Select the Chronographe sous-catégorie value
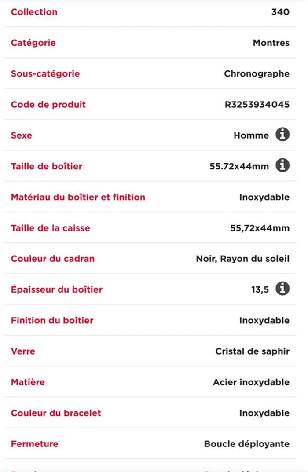 257,74
